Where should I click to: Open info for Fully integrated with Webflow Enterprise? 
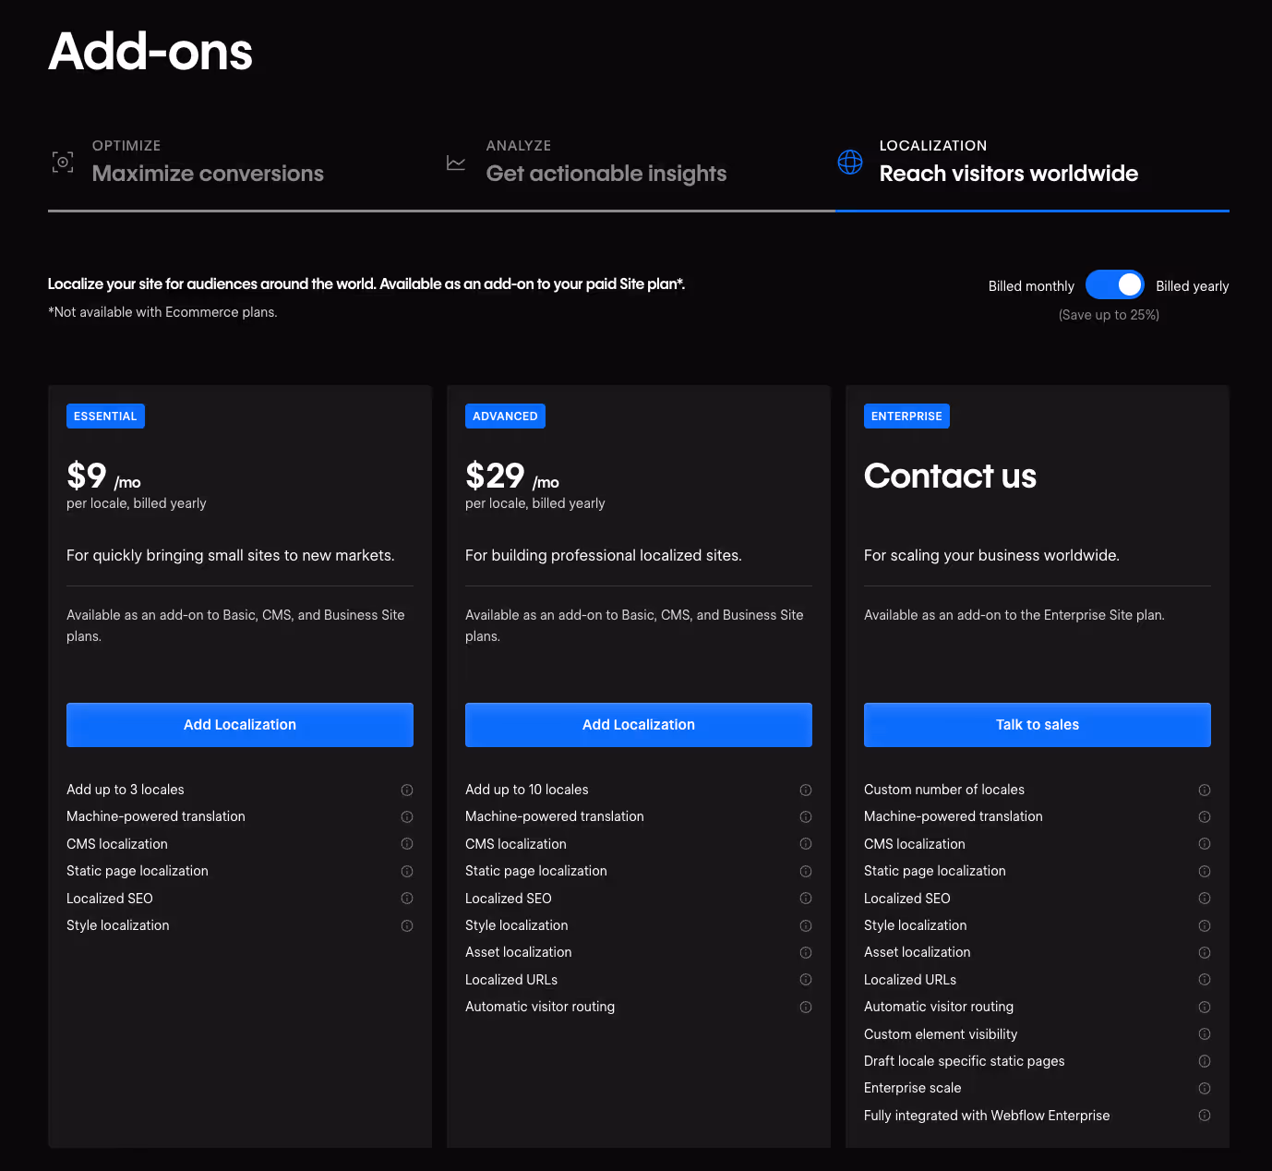(x=1204, y=1116)
